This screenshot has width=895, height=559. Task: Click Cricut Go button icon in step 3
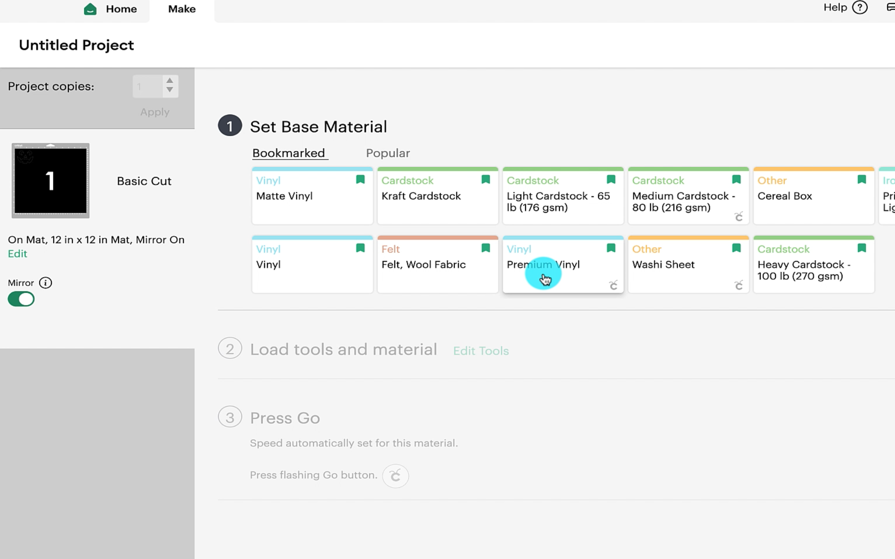tap(395, 475)
